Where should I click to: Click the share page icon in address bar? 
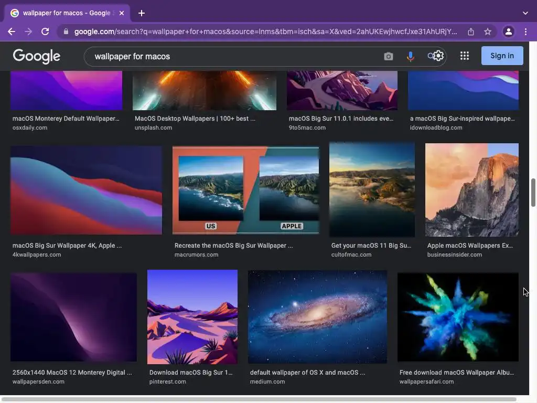coord(471,31)
